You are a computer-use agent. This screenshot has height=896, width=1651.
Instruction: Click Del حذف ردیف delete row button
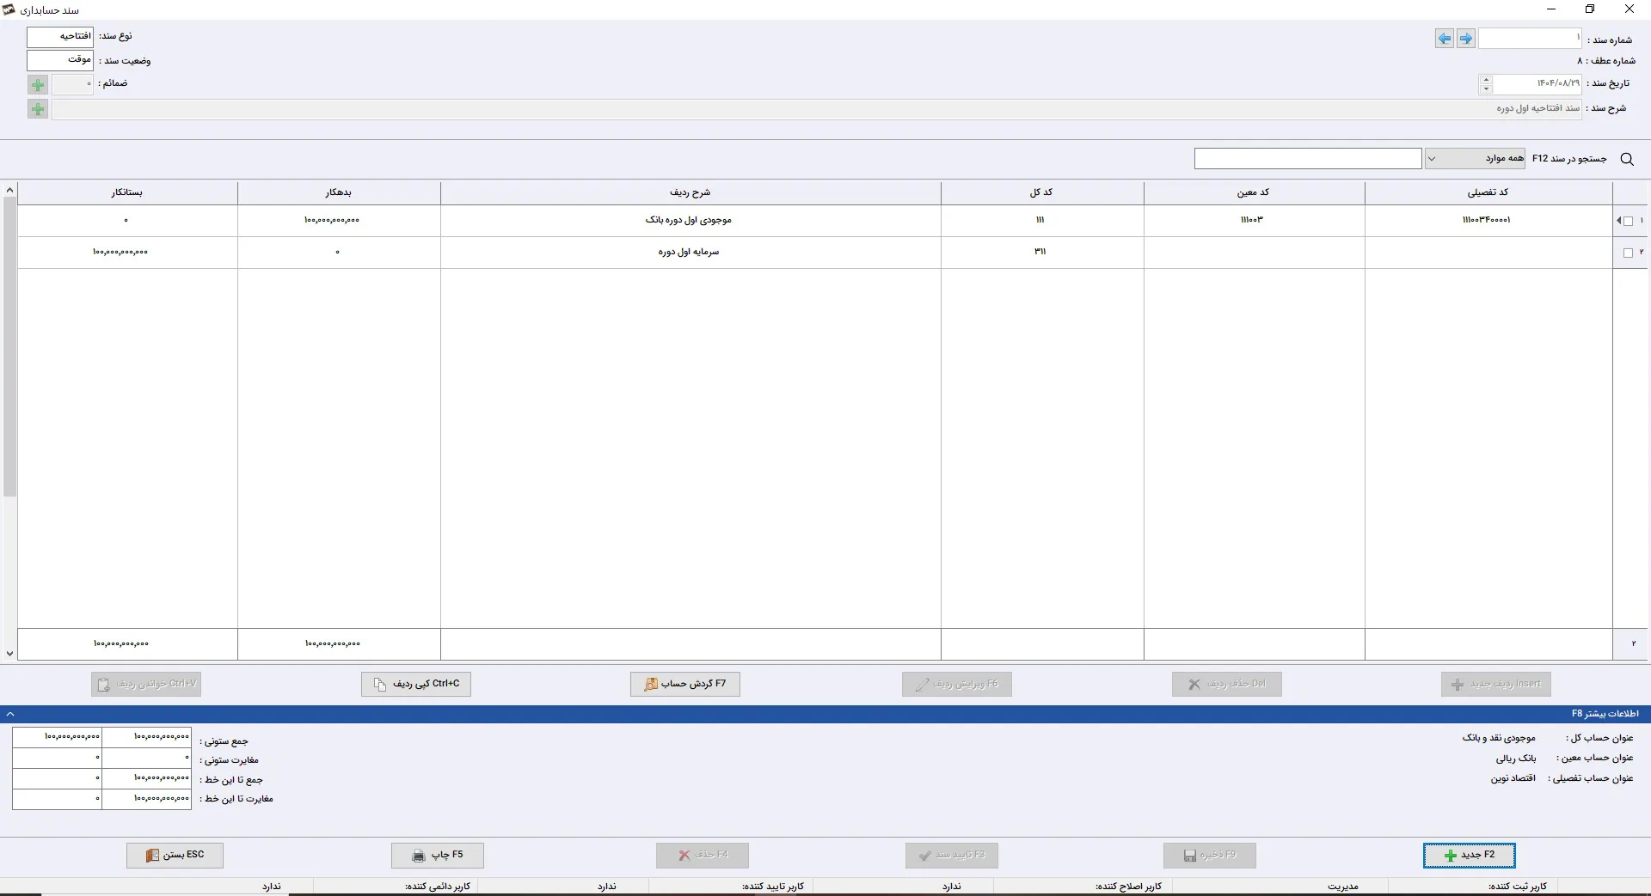[x=1227, y=684]
